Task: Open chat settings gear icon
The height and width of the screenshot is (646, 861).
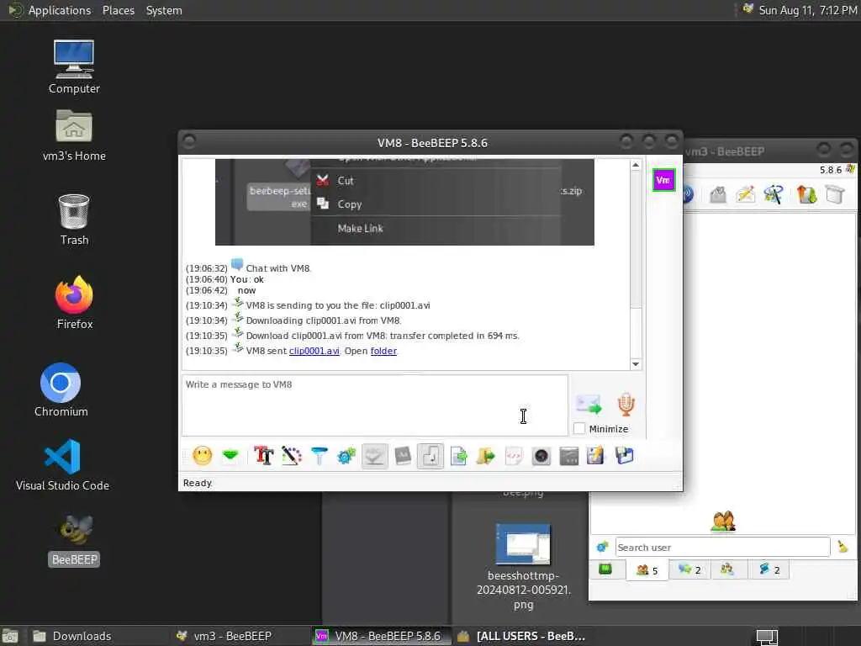Action: click(x=346, y=455)
